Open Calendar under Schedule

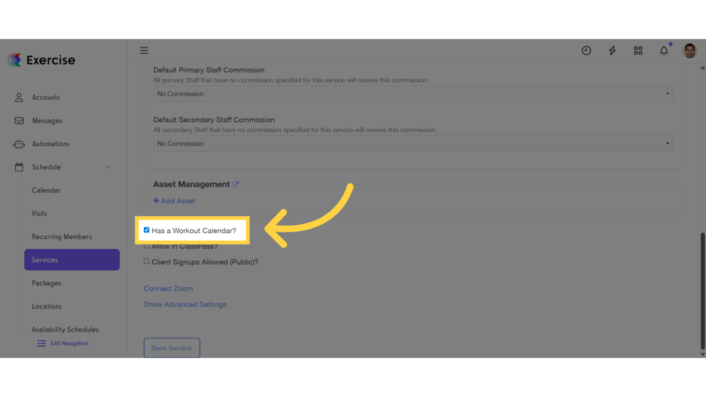(x=46, y=190)
